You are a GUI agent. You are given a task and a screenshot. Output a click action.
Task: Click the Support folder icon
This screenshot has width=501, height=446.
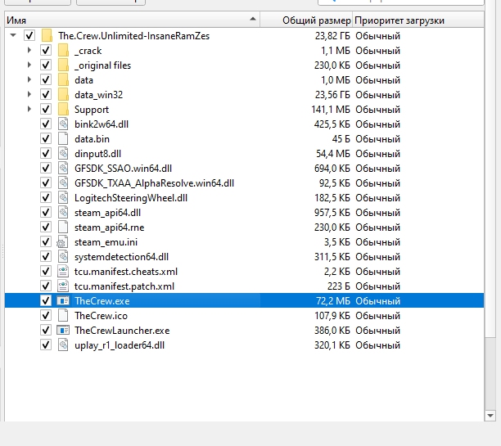click(x=63, y=110)
